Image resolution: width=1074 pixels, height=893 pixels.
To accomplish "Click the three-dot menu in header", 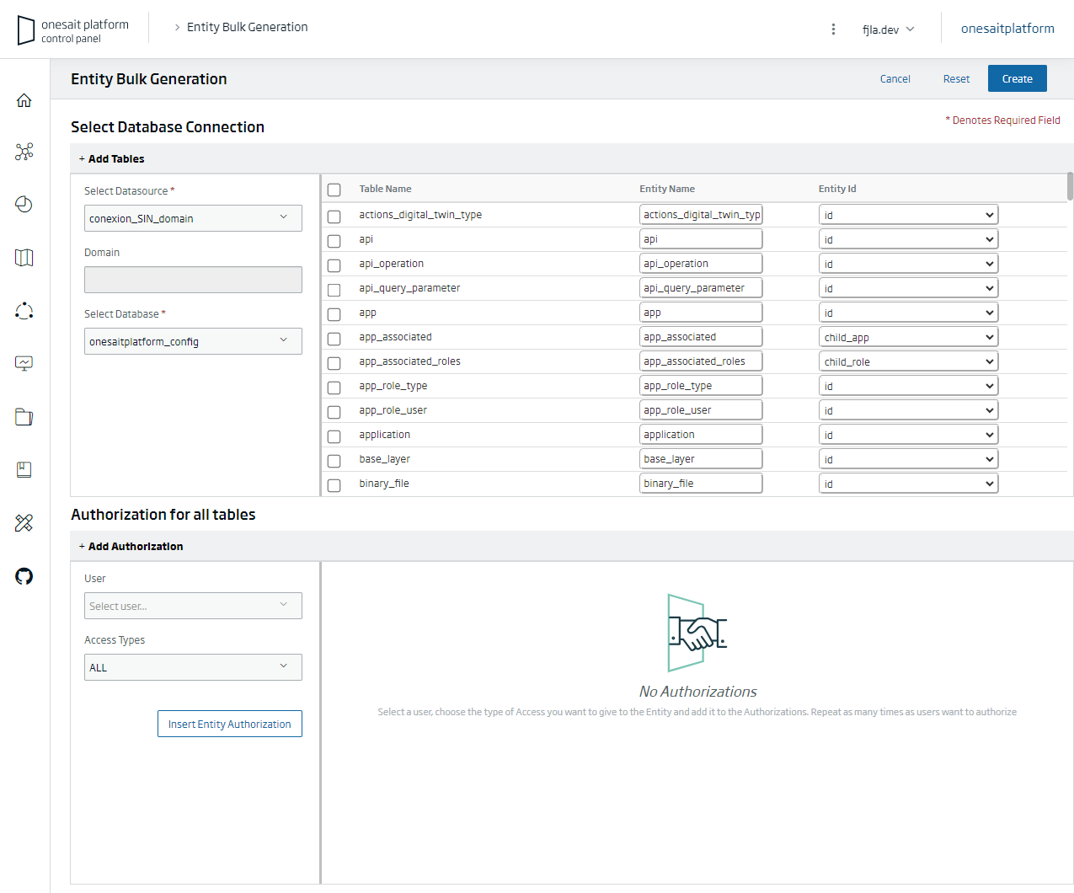I will pos(833,29).
